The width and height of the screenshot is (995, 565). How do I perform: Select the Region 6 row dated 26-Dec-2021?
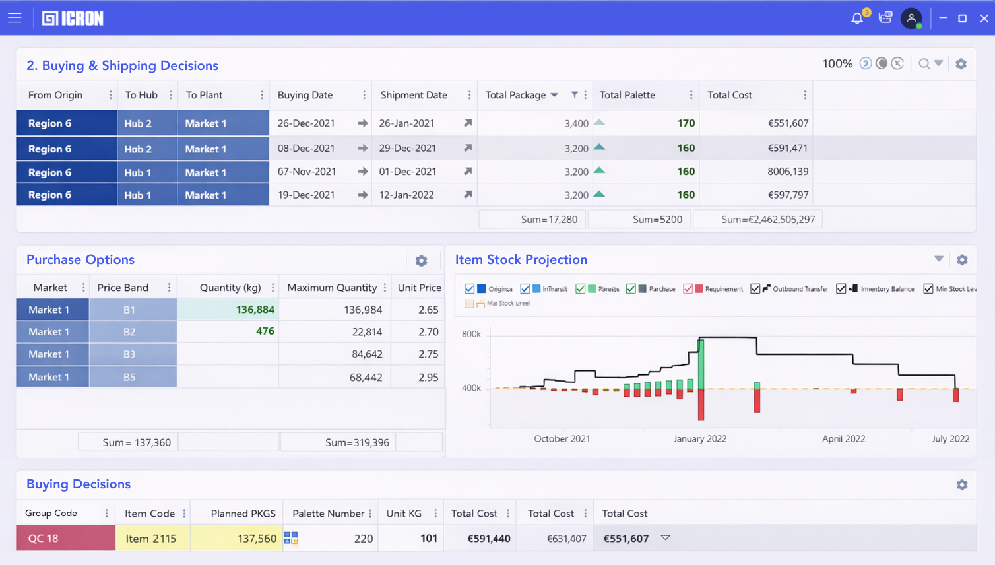[x=67, y=123]
